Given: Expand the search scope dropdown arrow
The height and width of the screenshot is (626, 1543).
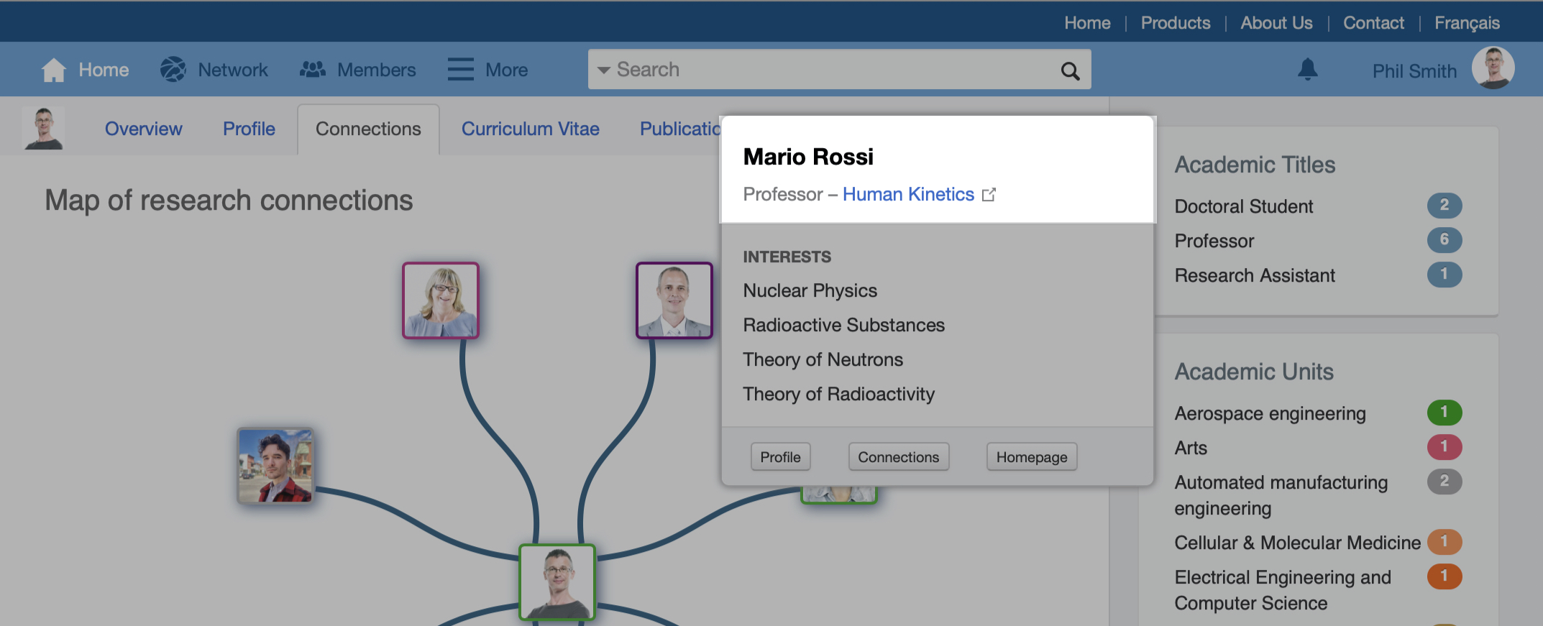Looking at the screenshot, I should pos(603,70).
